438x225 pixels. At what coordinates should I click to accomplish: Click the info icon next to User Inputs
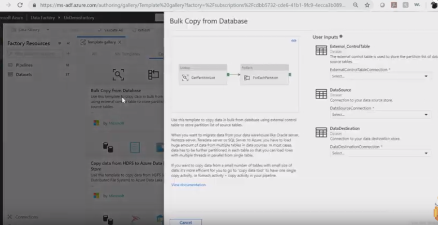click(341, 37)
